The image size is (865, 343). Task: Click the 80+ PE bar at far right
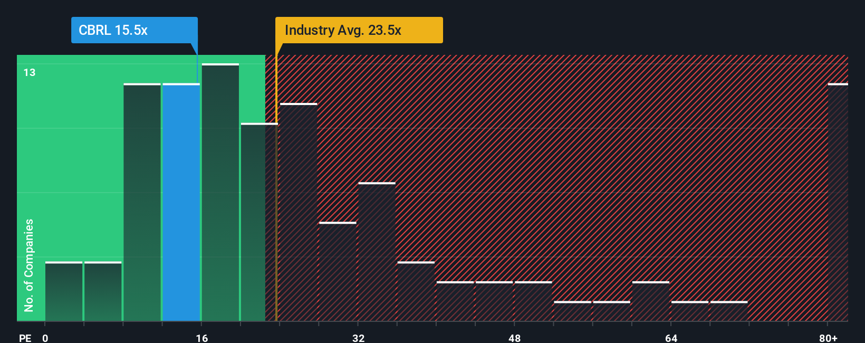(x=838, y=202)
